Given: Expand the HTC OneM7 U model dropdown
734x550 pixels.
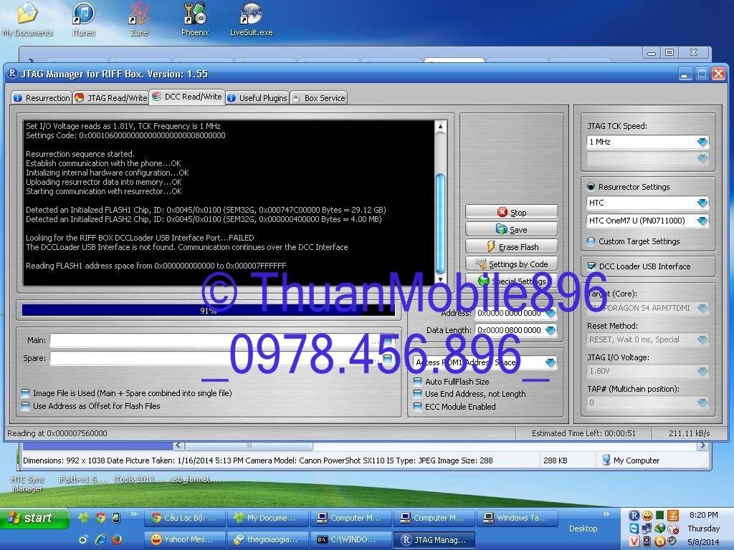Looking at the screenshot, I should click(702, 221).
